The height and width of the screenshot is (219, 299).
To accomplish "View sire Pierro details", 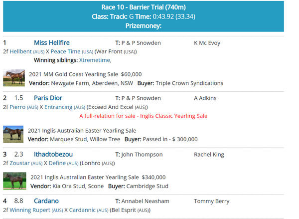I will 17,107.
